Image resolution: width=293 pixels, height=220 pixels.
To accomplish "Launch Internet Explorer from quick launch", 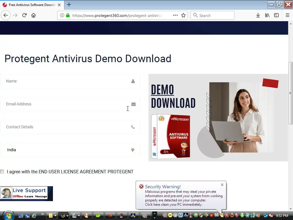I will pyautogui.click(x=34, y=216).
